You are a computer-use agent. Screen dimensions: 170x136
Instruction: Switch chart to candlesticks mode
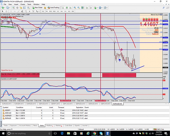pyautogui.click(x=67, y=8)
